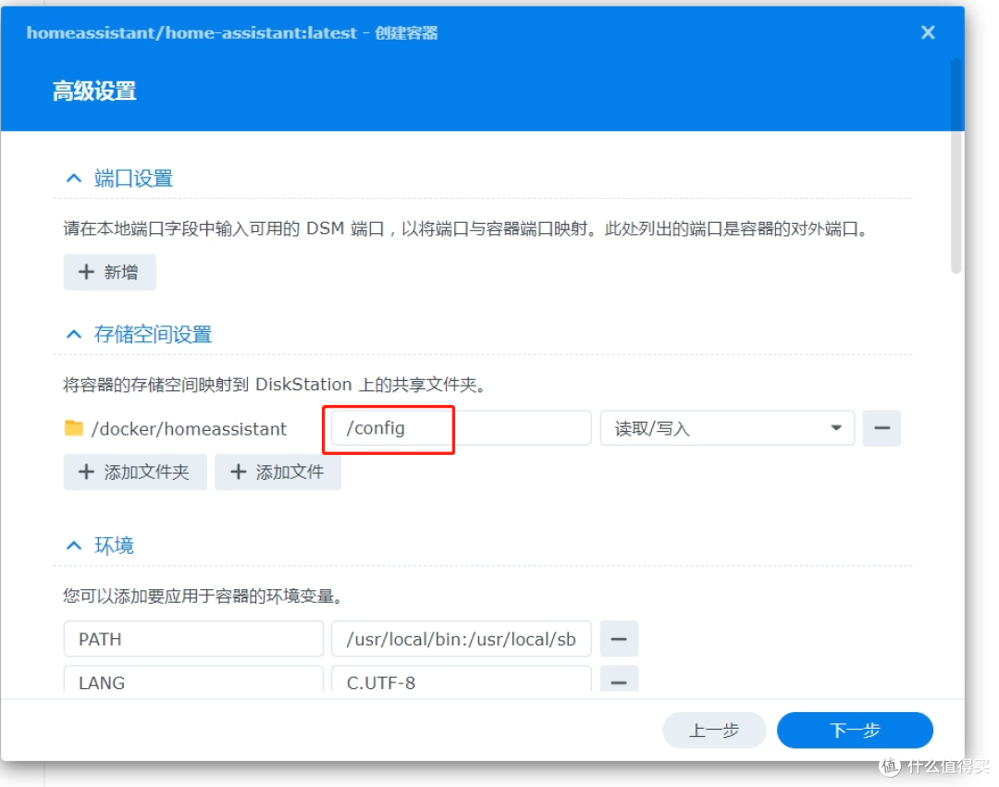Click the LANG variable name field
Screen dimensions: 999x787
[x=193, y=681]
